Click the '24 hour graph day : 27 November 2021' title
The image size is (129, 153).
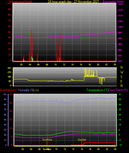(73, 1)
